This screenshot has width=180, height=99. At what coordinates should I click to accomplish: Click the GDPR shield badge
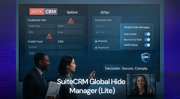[x=146, y=57]
